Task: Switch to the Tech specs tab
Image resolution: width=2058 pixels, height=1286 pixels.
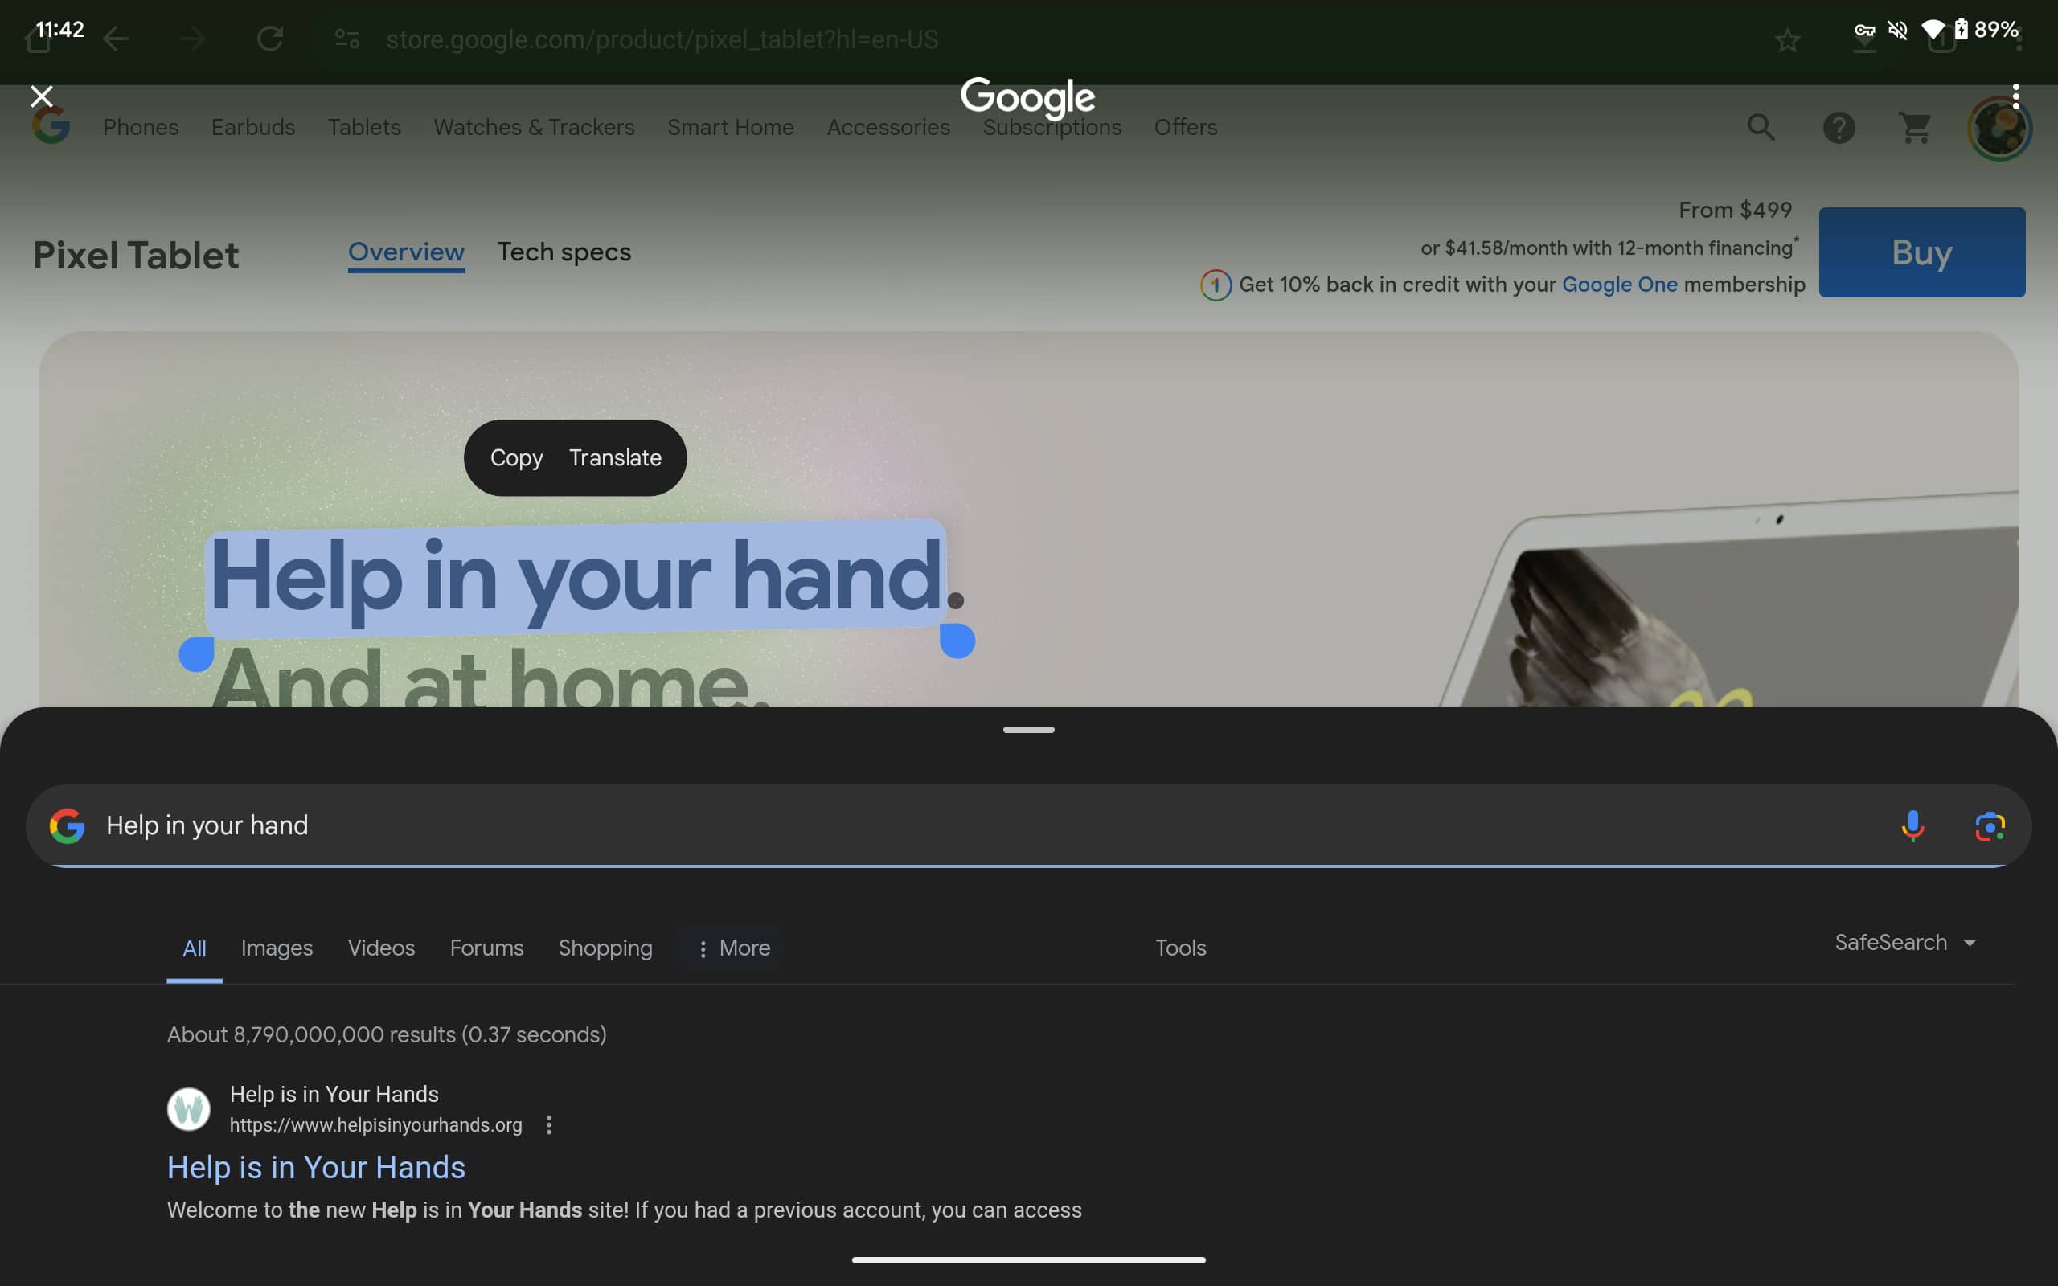Action: coord(564,252)
